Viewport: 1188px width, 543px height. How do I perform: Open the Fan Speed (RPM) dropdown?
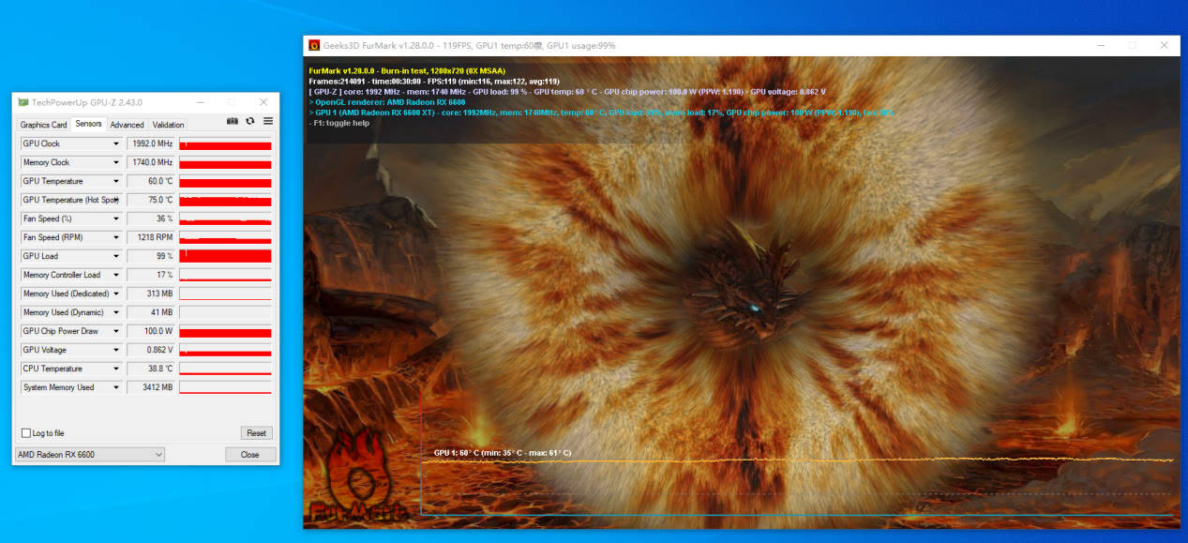coord(116,237)
